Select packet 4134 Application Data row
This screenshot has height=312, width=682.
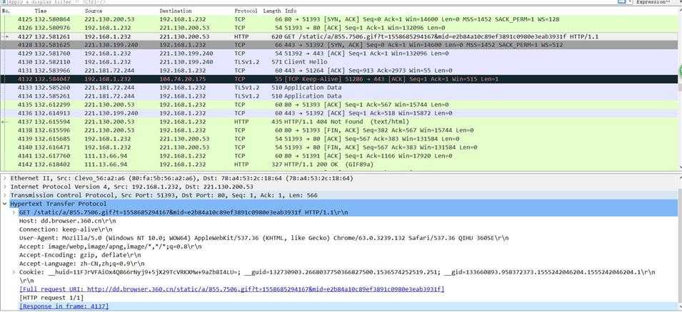click(x=339, y=96)
